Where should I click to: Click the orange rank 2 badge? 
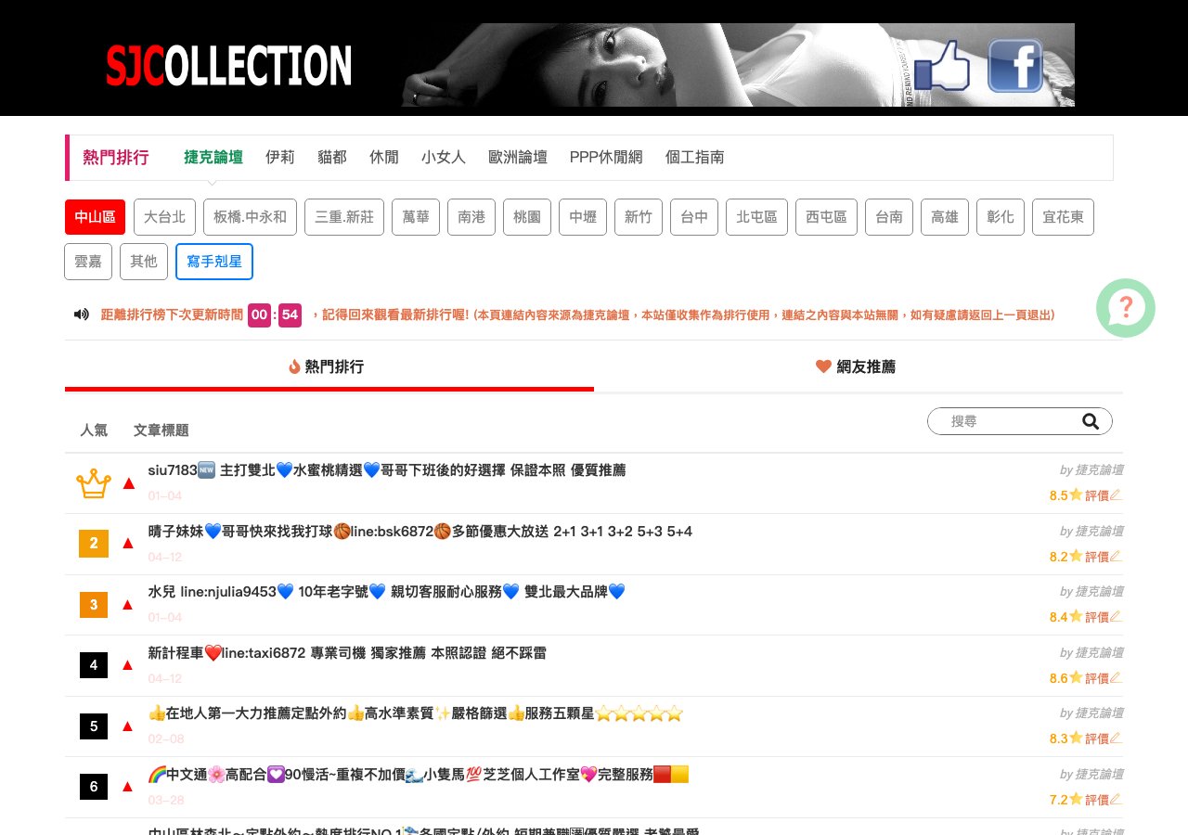(x=94, y=543)
